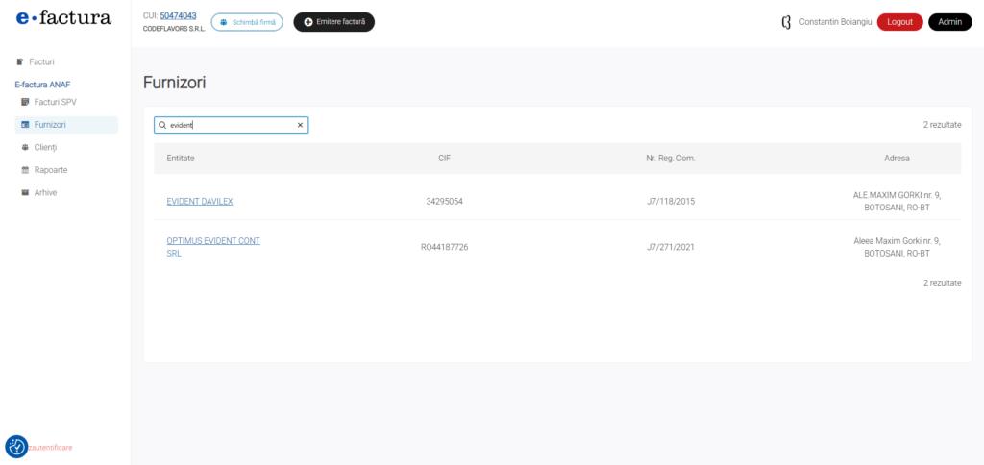
Task: Click the magnifier icon in the search box
Action: point(162,125)
